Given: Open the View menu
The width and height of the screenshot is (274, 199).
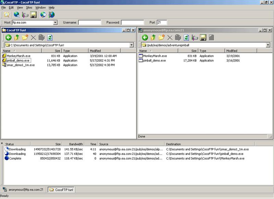Looking at the screenshot, I should (20, 8).
